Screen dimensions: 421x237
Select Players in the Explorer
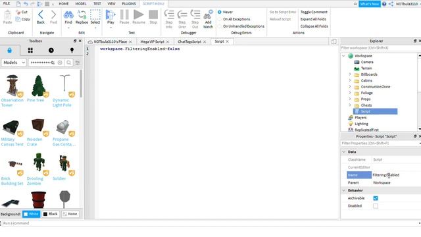pyautogui.click(x=360, y=118)
